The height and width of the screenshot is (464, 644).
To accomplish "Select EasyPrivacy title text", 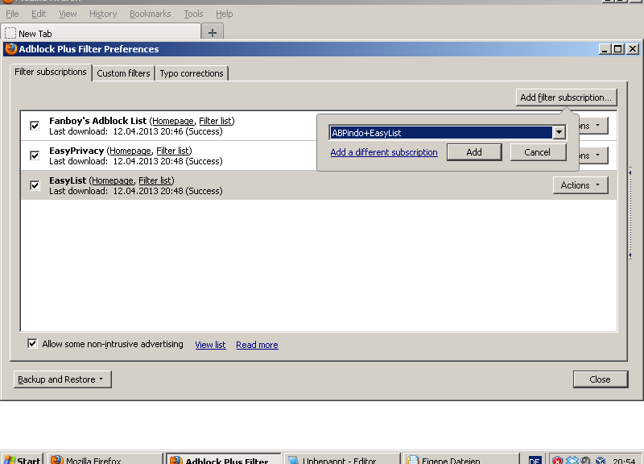I will pos(76,151).
